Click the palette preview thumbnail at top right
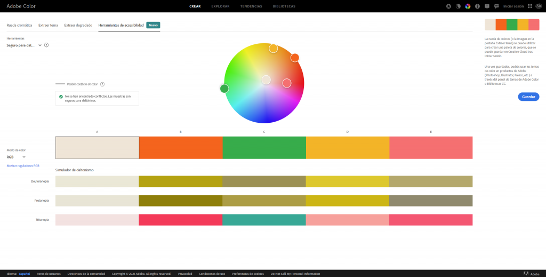The image size is (546, 277). pos(512,25)
